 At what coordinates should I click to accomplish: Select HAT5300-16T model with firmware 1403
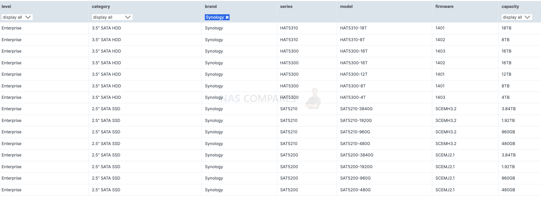point(354,51)
